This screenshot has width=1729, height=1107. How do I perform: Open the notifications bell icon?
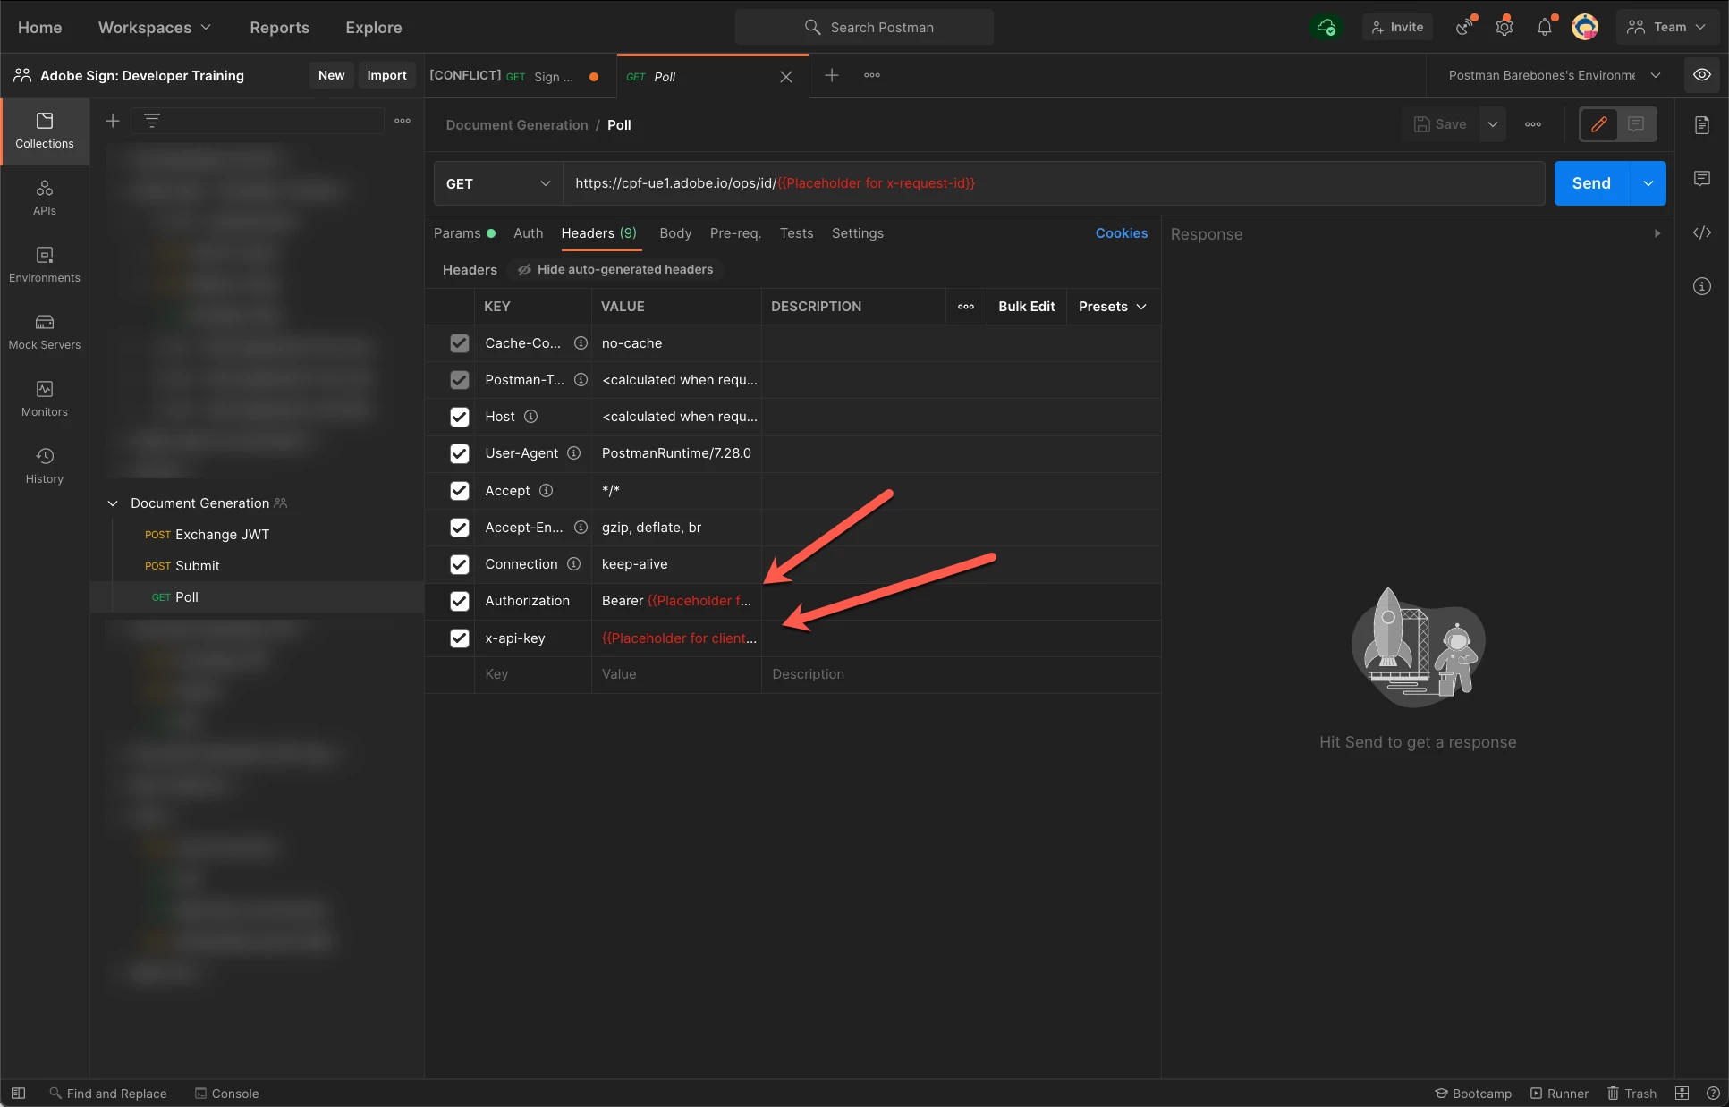1544,28
